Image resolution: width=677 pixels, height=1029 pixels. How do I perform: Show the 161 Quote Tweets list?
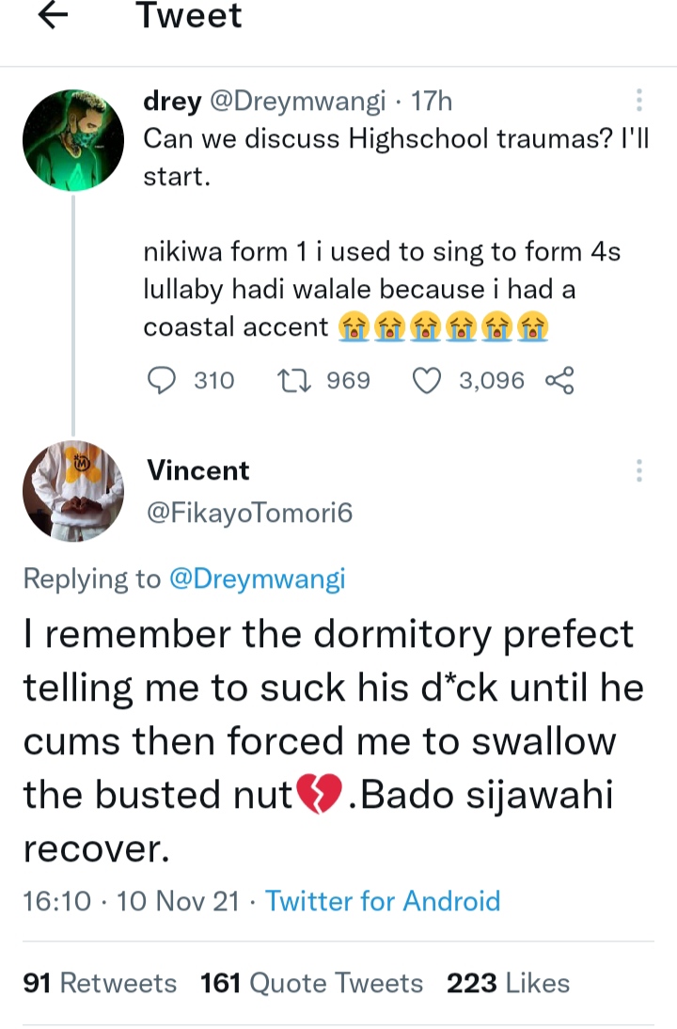tap(312, 983)
